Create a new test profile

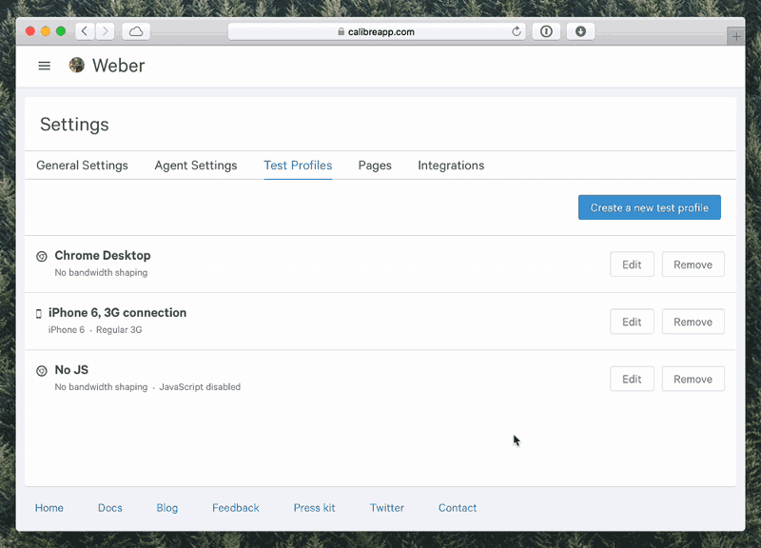point(649,206)
